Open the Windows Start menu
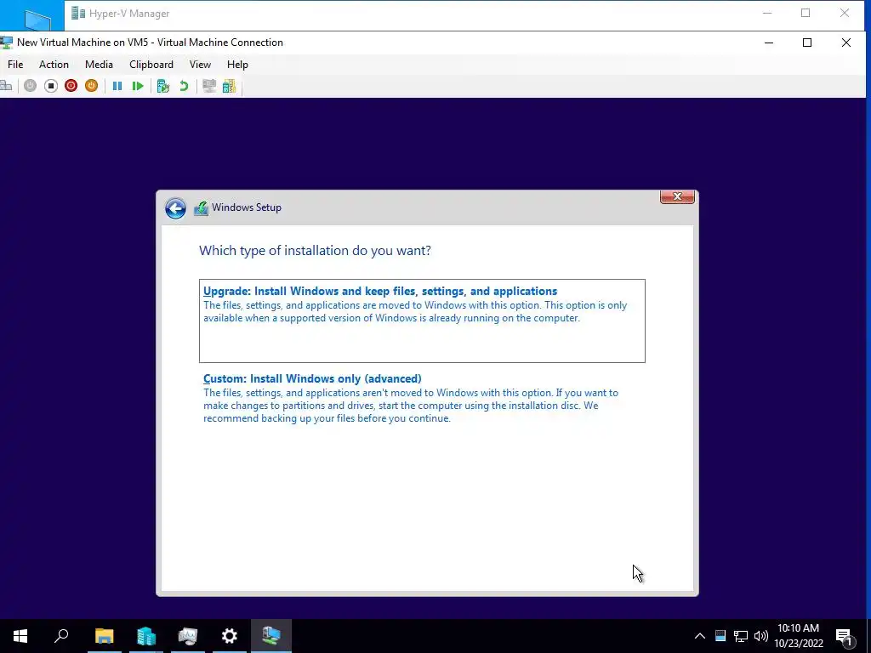 (20, 636)
